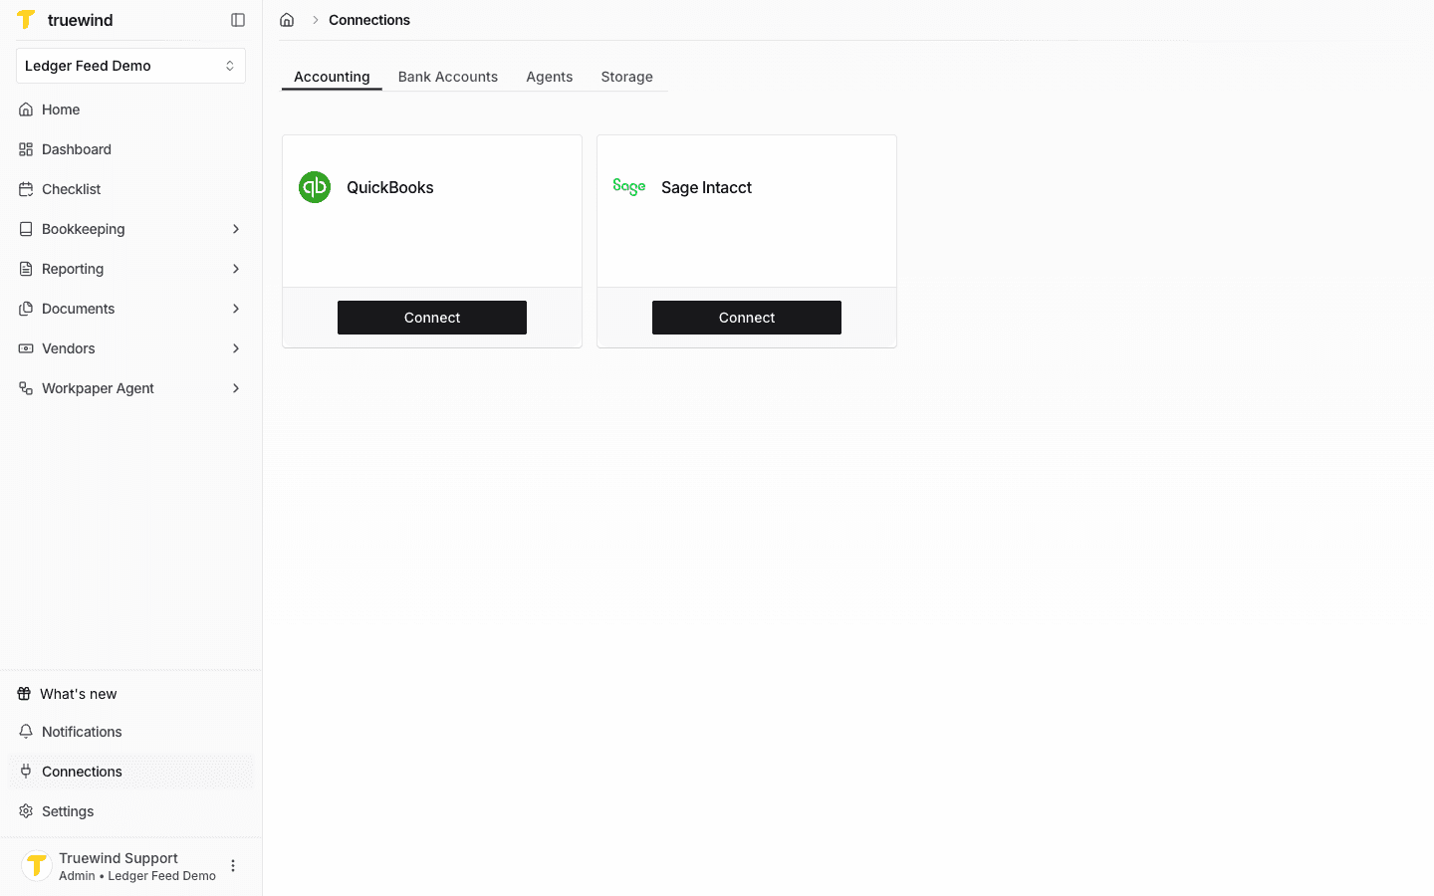Select the Connections plug icon

(x=24, y=771)
